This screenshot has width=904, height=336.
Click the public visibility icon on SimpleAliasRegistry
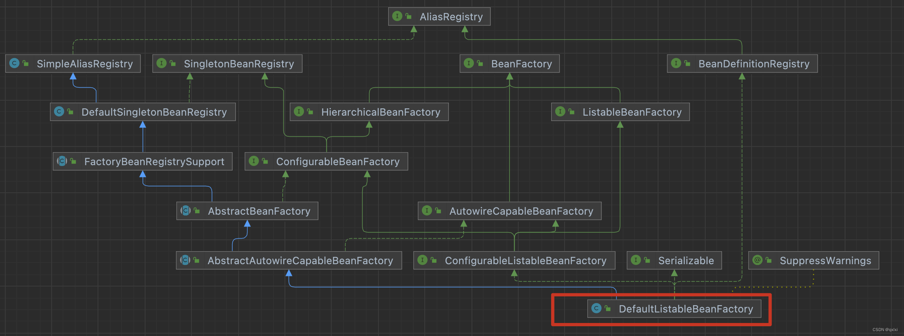26,64
